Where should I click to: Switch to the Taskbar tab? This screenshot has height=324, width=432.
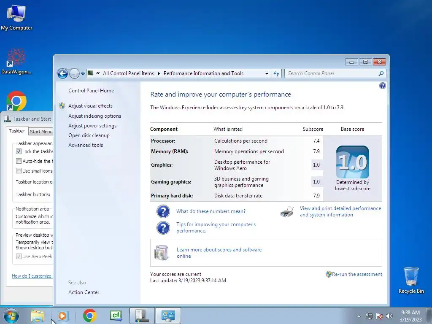point(17,131)
